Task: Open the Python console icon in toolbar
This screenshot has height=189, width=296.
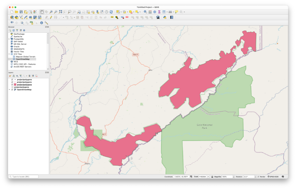Action: [x=164, y=17]
